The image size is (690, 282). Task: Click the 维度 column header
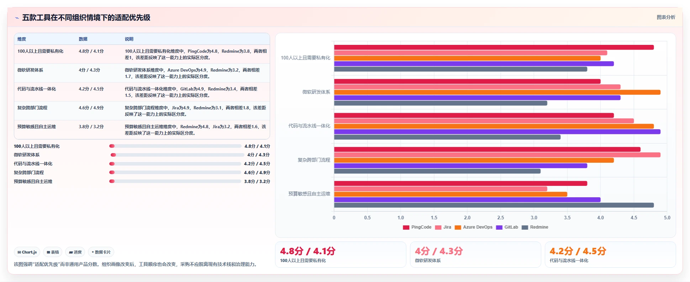tap(22, 39)
